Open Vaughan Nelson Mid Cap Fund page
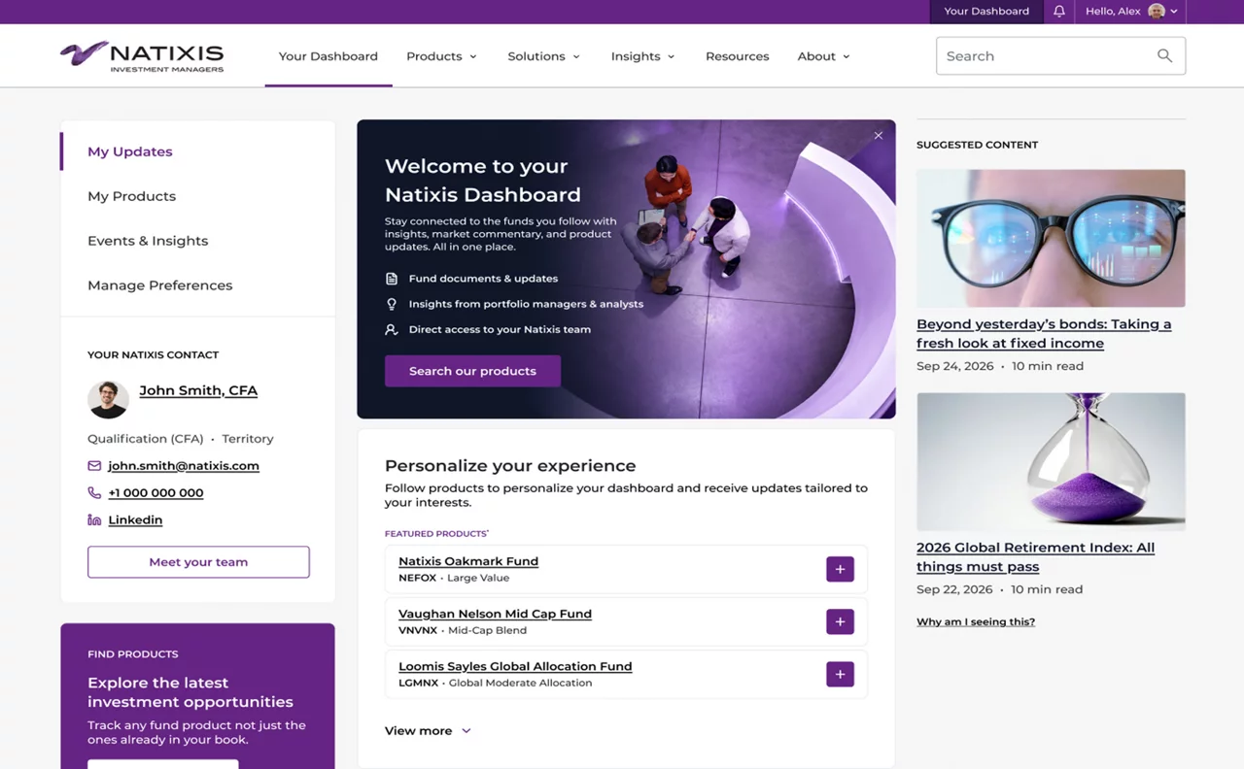Viewport: 1244px width, 769px height. pos(495,614)
